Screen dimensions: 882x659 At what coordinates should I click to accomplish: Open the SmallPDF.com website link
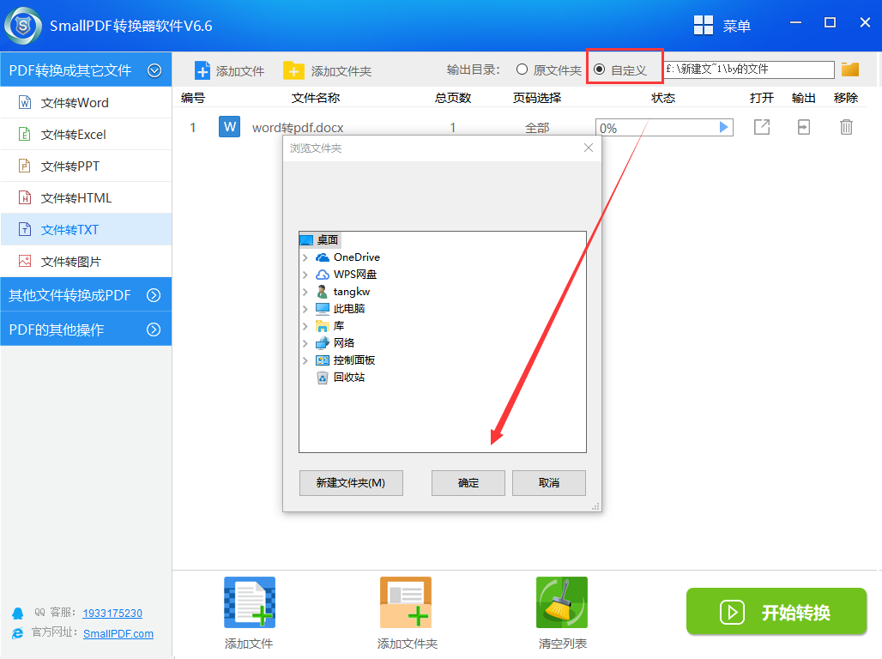118,633
